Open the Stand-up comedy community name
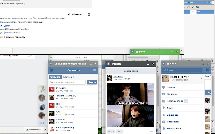215x134 pixels. 65,127
